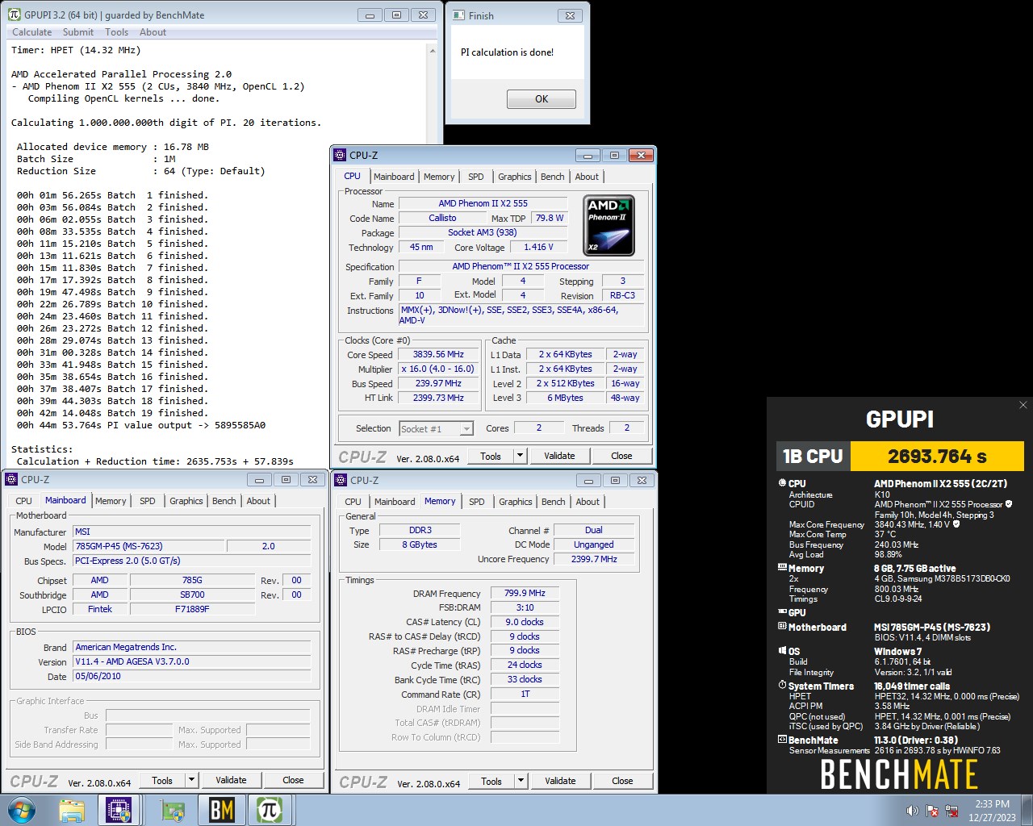Open the Calculate menu in GPUPI
The height and width of the screenshot is (826, 1033).
[32, 32]
